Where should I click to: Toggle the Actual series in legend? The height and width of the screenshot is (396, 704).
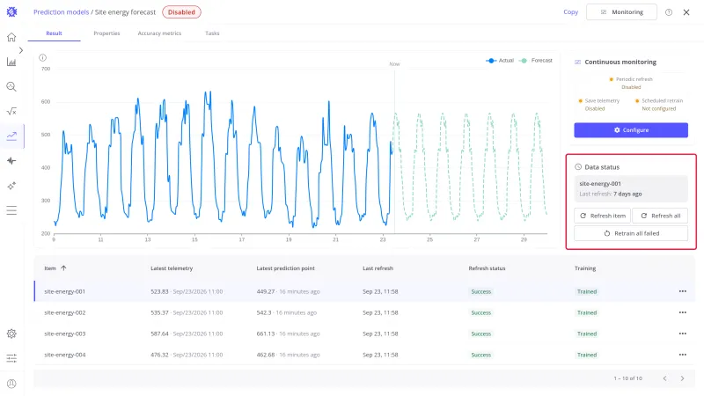pos(500,60)
